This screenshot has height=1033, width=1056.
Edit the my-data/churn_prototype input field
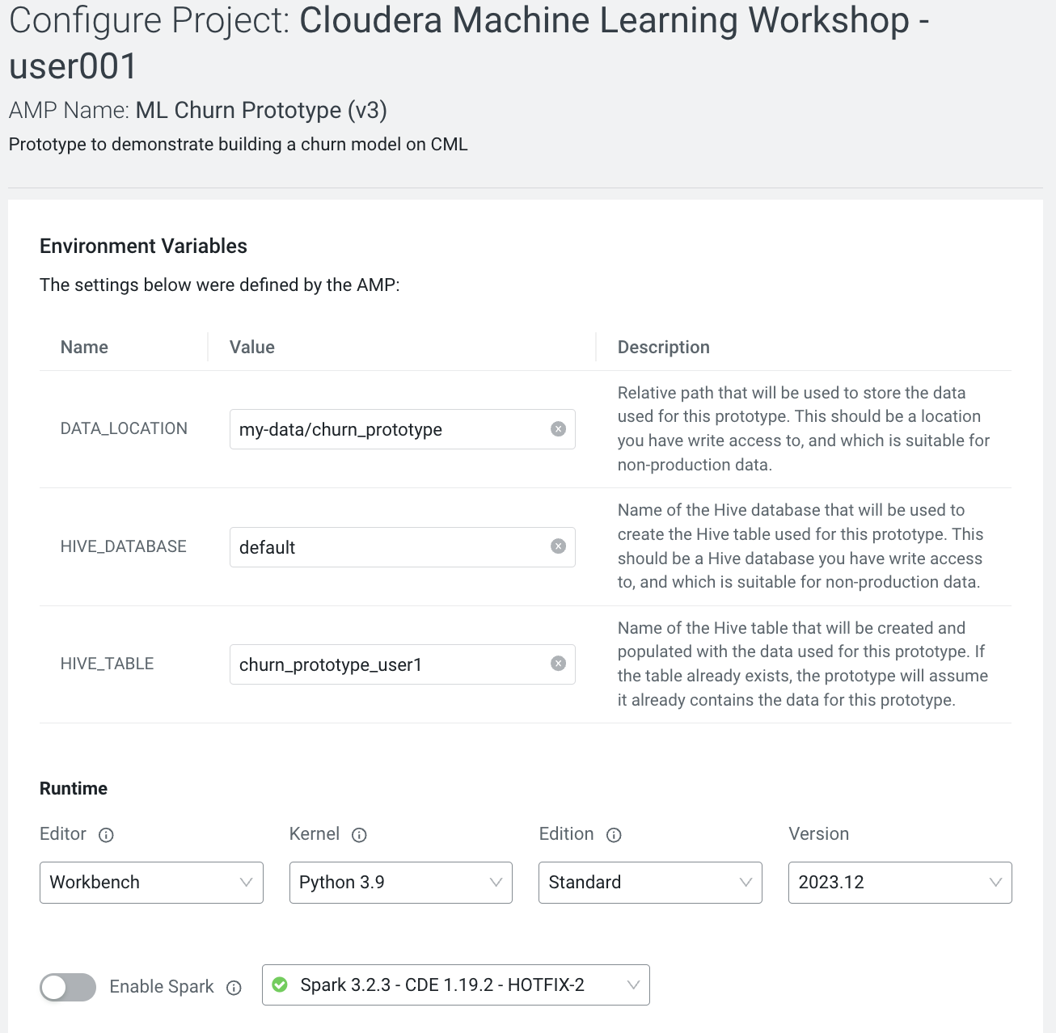click(x=402, y=429)
